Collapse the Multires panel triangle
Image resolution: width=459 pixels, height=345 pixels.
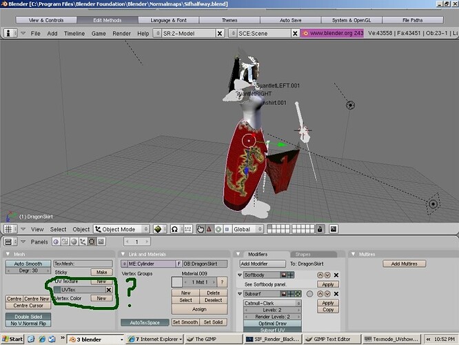point(354,254)
